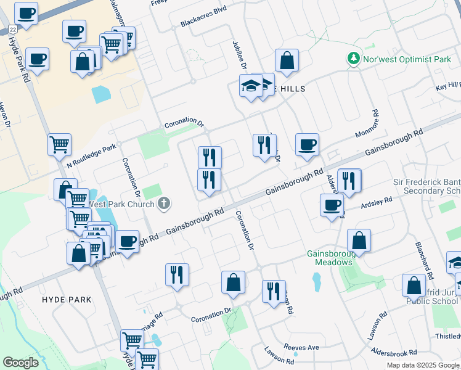Click coffee cup marker left of Ardsley Rd
The image size is (461, 370).
pos(332,205)
